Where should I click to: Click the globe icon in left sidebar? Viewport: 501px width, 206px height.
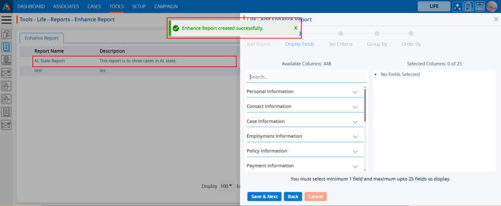[6, 60]
